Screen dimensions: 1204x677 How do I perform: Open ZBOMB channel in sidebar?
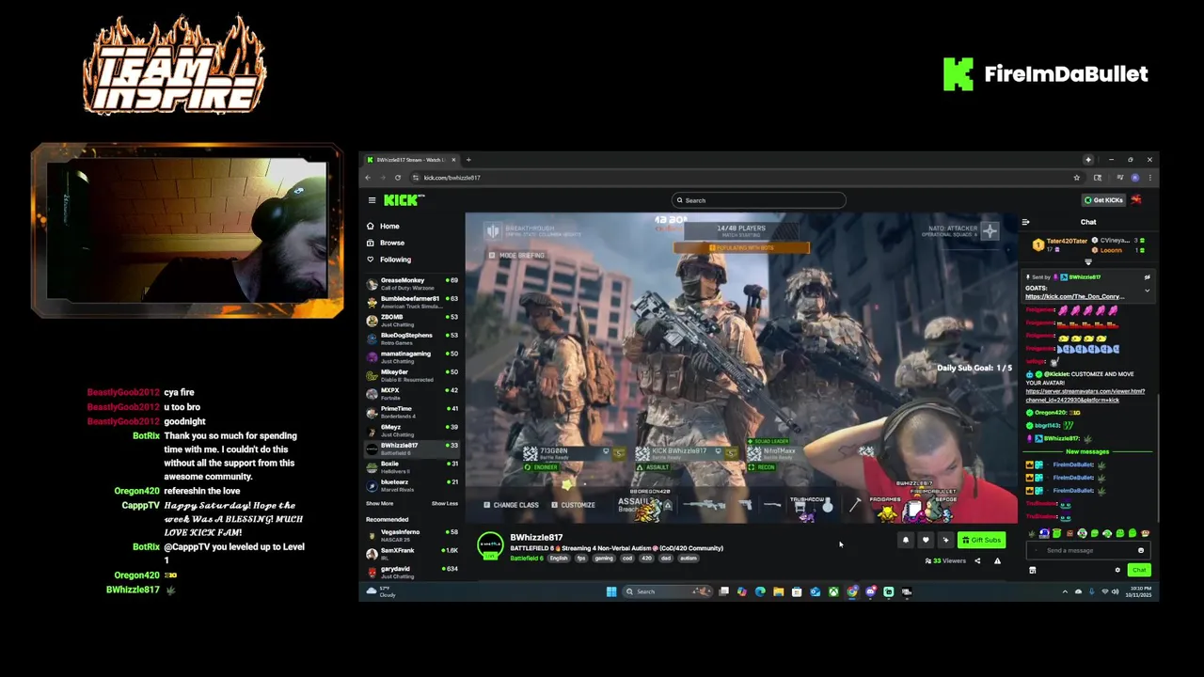(412, 320)
